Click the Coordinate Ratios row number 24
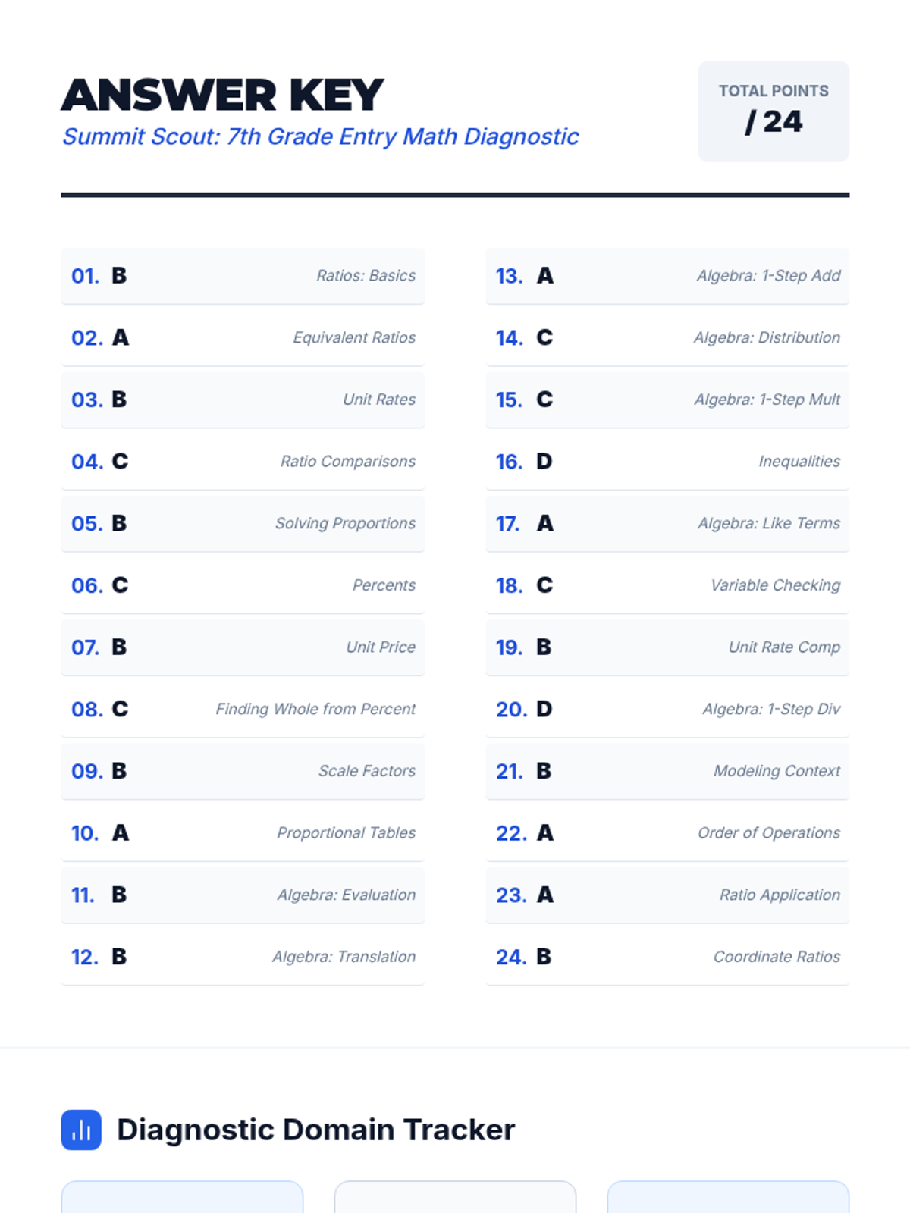 667,957
